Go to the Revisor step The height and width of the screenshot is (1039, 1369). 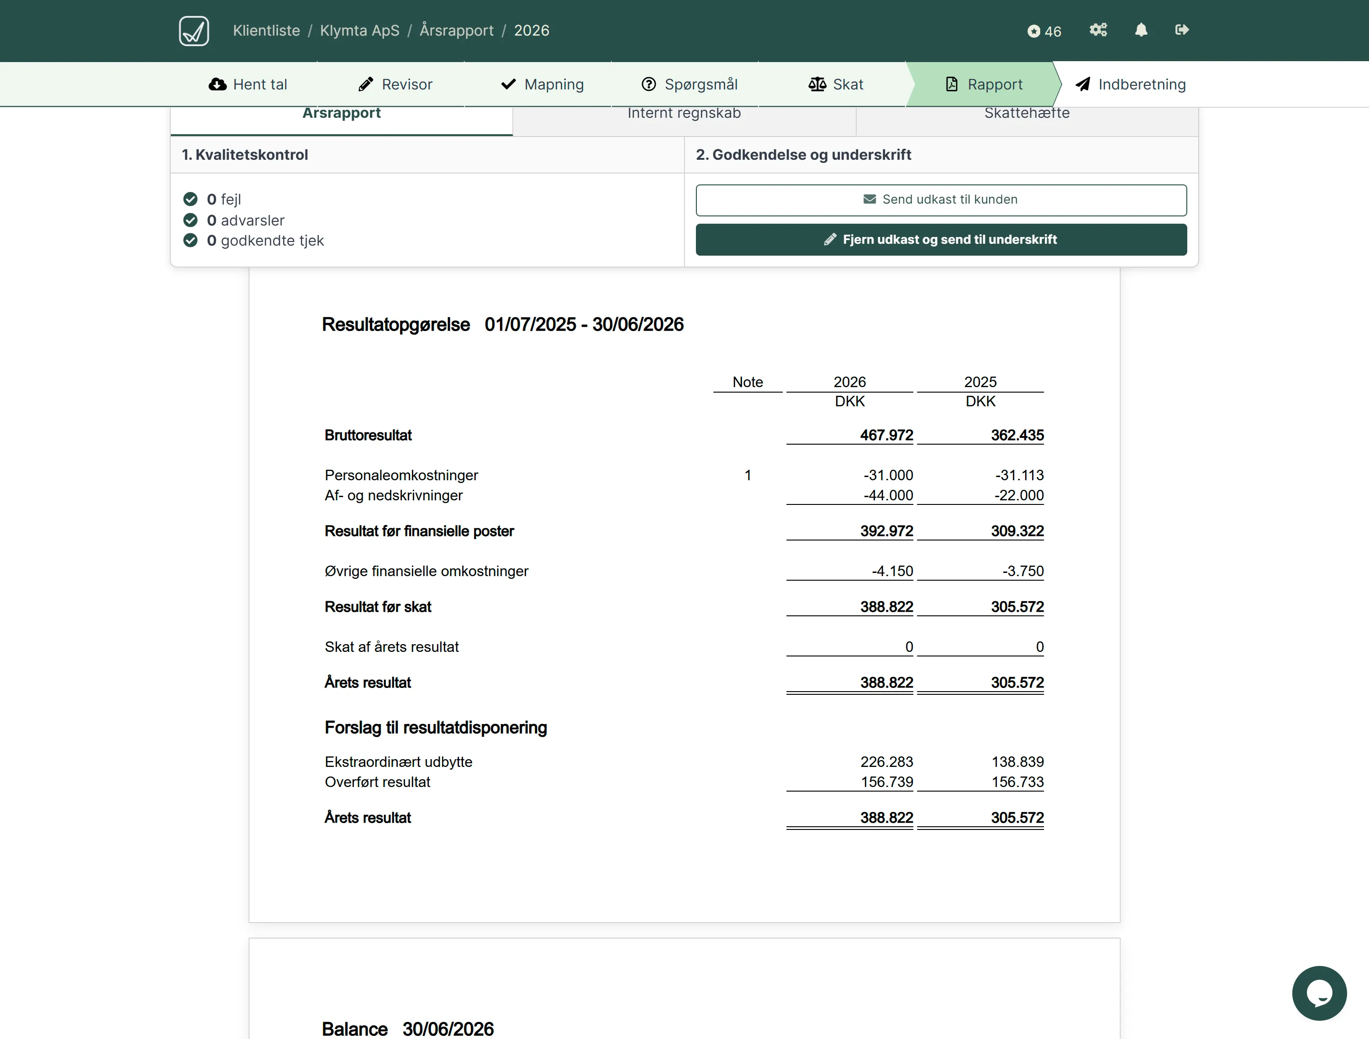[395, 84]
